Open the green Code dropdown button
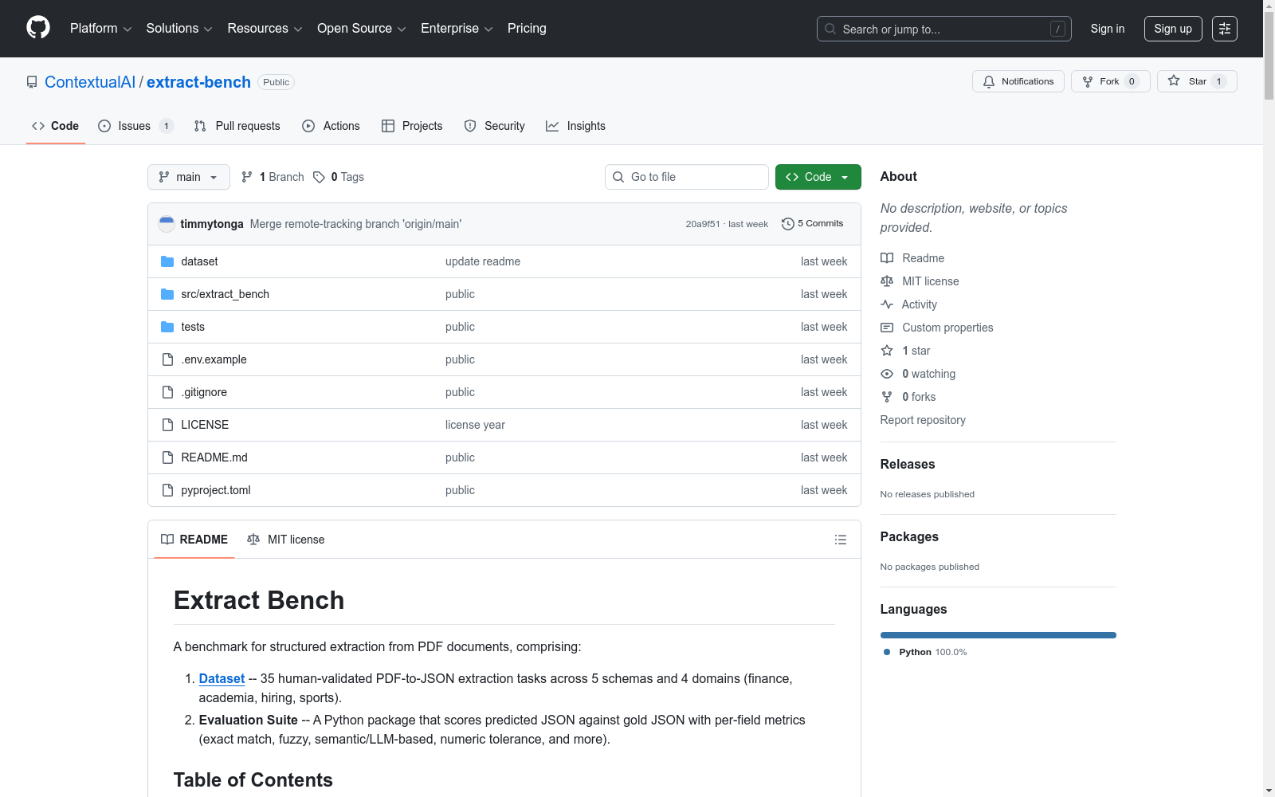This screenshot has width=1275, height=797. tap(818, 177)
